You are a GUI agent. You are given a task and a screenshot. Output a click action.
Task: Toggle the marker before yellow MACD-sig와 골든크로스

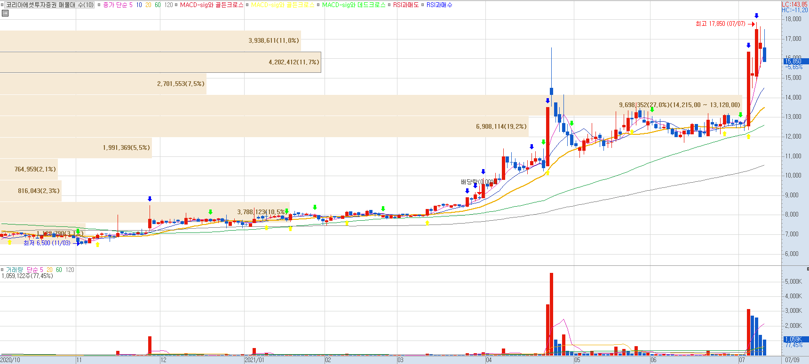(x=247, y=5)
